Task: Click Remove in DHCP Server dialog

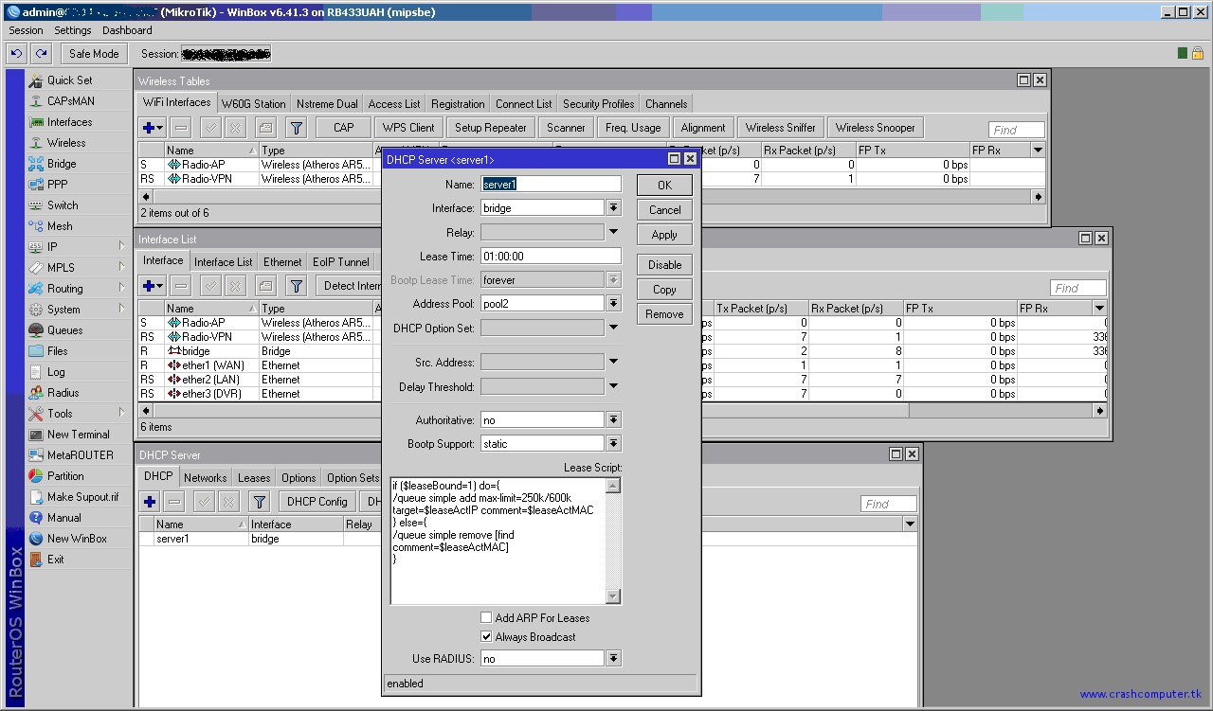Action: 664,314
